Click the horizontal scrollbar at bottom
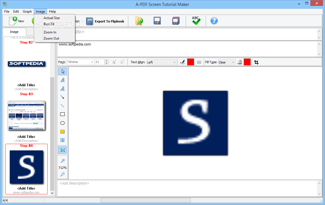Image resolution: width=325 pixels, height=205 pixels. (x=145, y=200)
